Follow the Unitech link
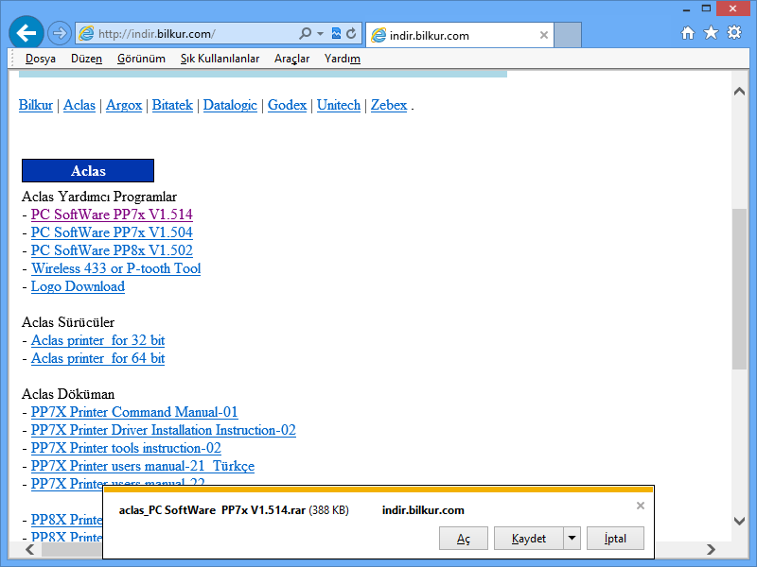 point(339,105)
